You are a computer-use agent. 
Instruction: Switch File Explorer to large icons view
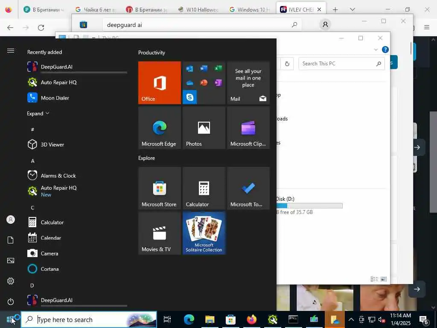click(384, 279)
